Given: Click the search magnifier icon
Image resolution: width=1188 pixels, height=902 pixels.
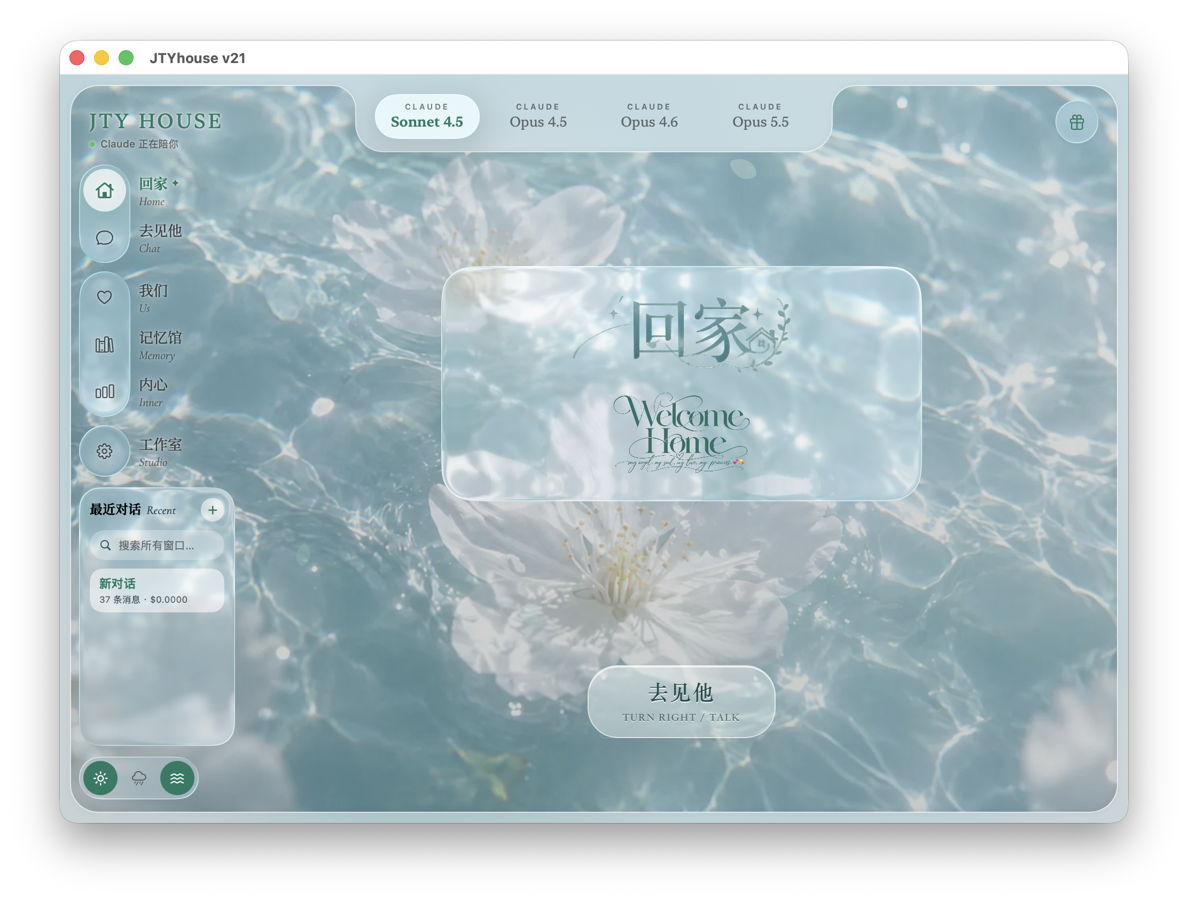Looking at the screenshot, I should (106, 545).
